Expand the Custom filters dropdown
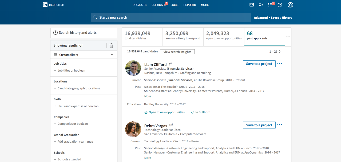 [112, 55]
